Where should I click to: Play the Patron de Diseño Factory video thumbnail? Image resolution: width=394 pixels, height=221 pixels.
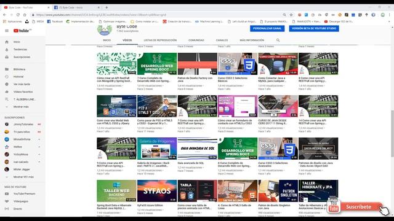coord(197,64)
